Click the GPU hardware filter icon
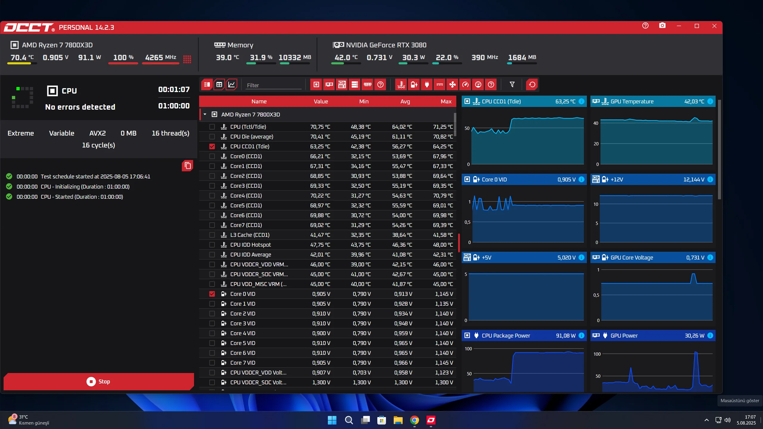 pos(329,85)
